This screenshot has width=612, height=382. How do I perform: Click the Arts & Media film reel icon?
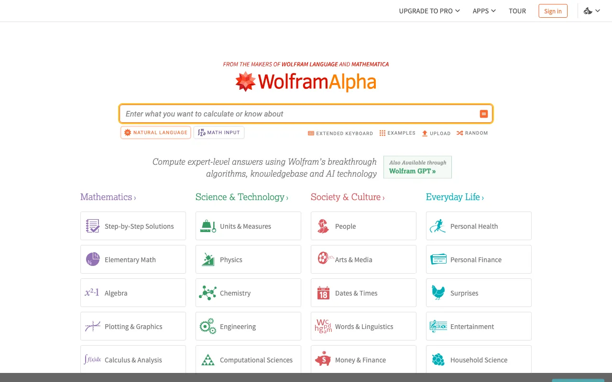(x=325, y=258)
